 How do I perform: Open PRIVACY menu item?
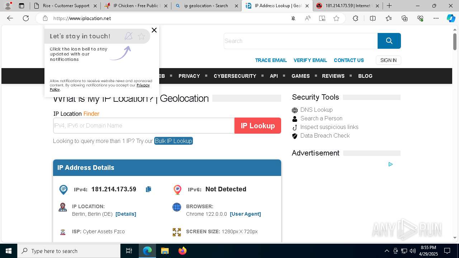pyautogui.click(x=189, y=76)
